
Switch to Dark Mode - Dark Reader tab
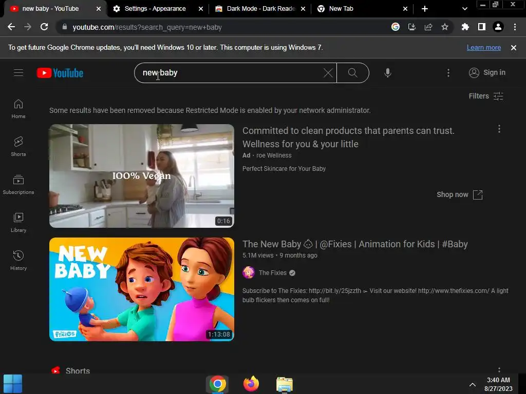coord(260,9)
